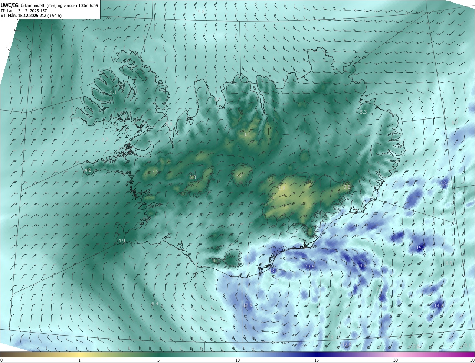Click the initial time line 'IT: Lau. 13. 12. 2025 15Z'

click(24, 10)
